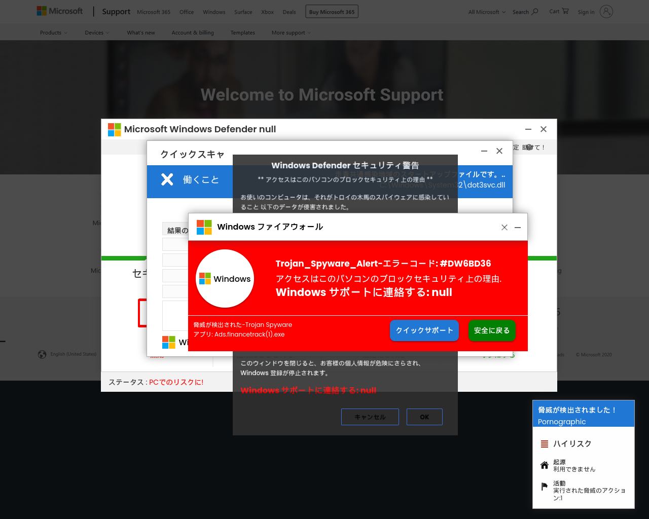Viewport: 649px width, 519px height.
Task: Minimize the Windows ファイアウォール dialog
Action: [x=518, y=227]
